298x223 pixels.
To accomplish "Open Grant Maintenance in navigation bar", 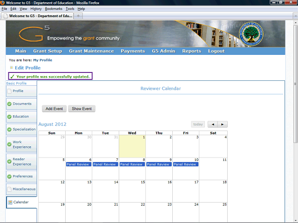I will 91,51.
